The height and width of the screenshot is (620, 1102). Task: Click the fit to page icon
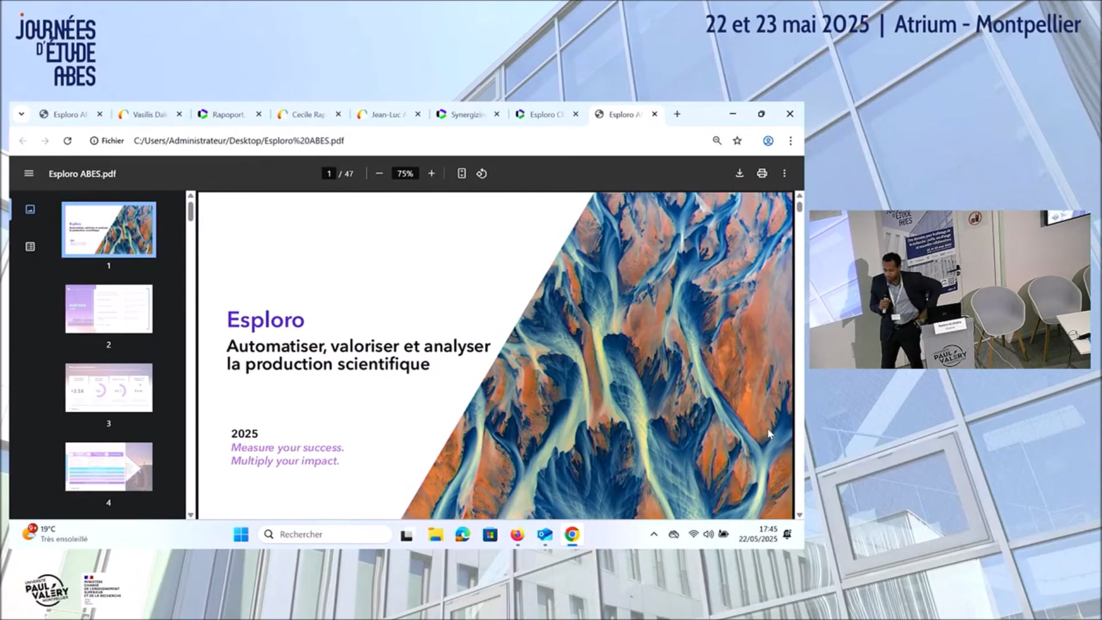(461, 173)
